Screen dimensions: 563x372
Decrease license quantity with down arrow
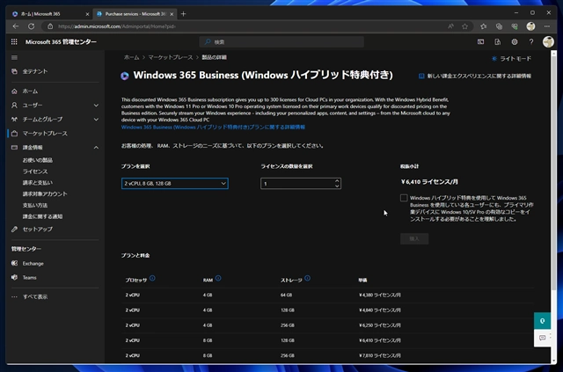(x=337, y=186)
